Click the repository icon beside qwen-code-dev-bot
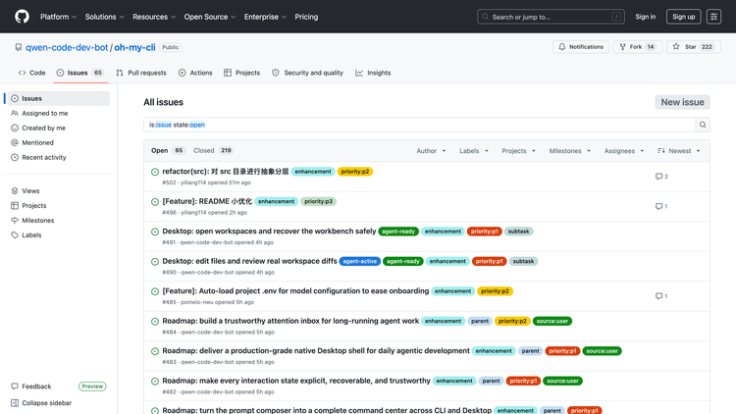This screenshot has width=736, height=414. click(x=19, y=47)
